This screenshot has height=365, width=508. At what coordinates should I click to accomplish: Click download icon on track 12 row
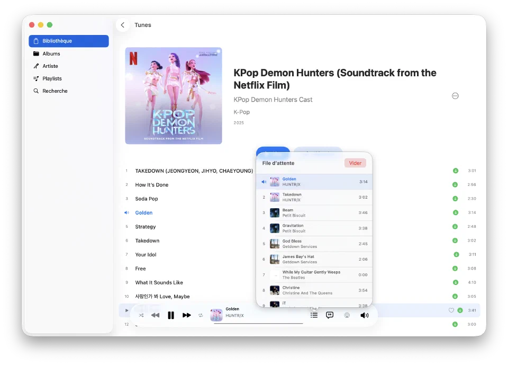click(455, 324)
